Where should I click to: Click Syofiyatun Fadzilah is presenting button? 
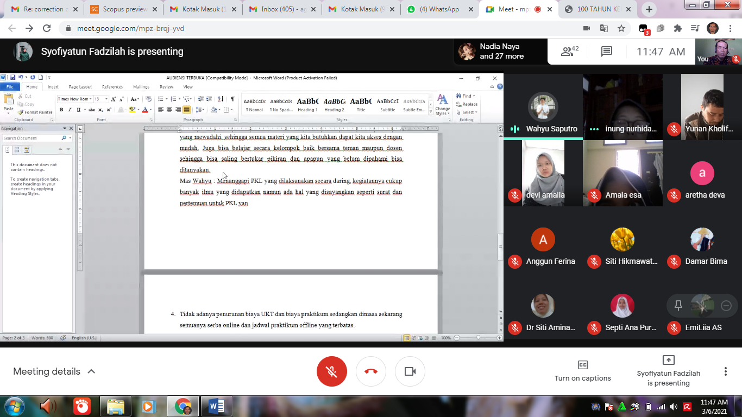[x=668, y=371]
